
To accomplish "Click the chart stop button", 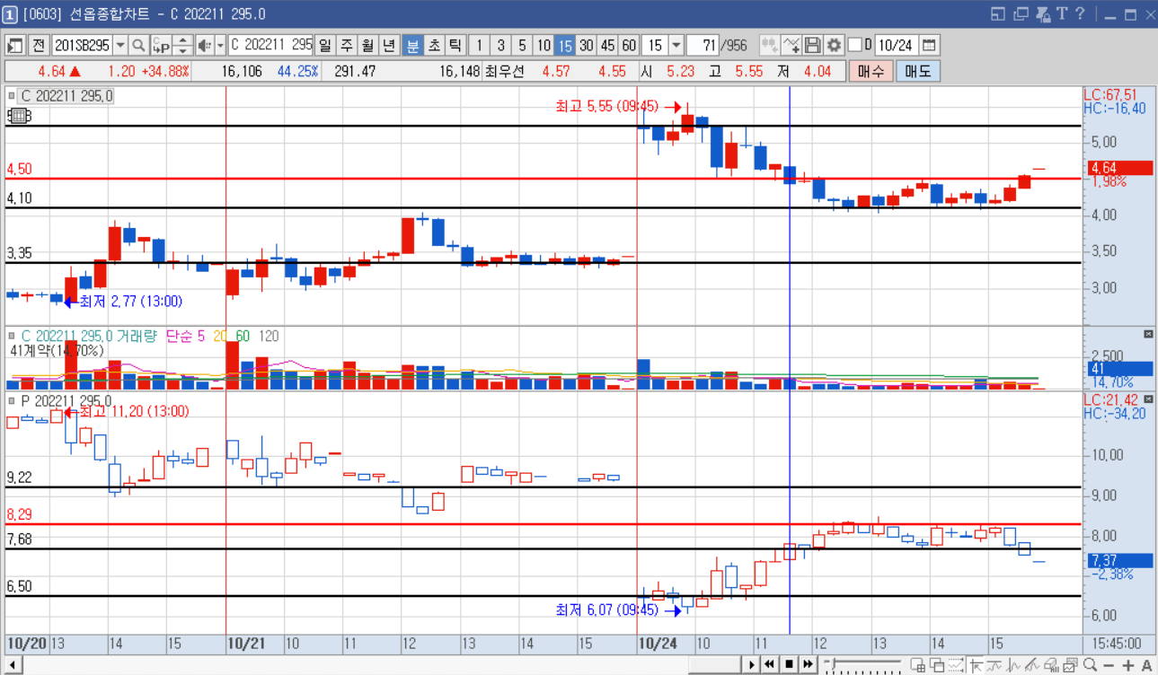I will coord(789,665).
